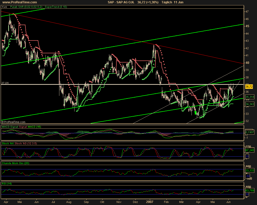Click the MACD value tag 0,1907
The width and height of the screenshot is (257, 205).
[250, 132]
